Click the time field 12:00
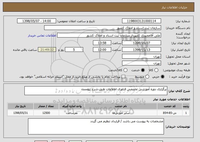This screenshot has height=142, width=200. point(102,50)
